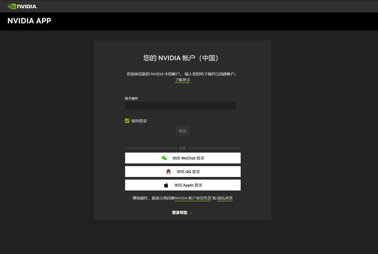Click the Apple logo icon

point(166,185)
